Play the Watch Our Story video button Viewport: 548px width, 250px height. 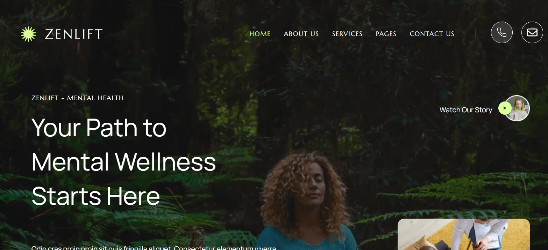tap(505, 108)
